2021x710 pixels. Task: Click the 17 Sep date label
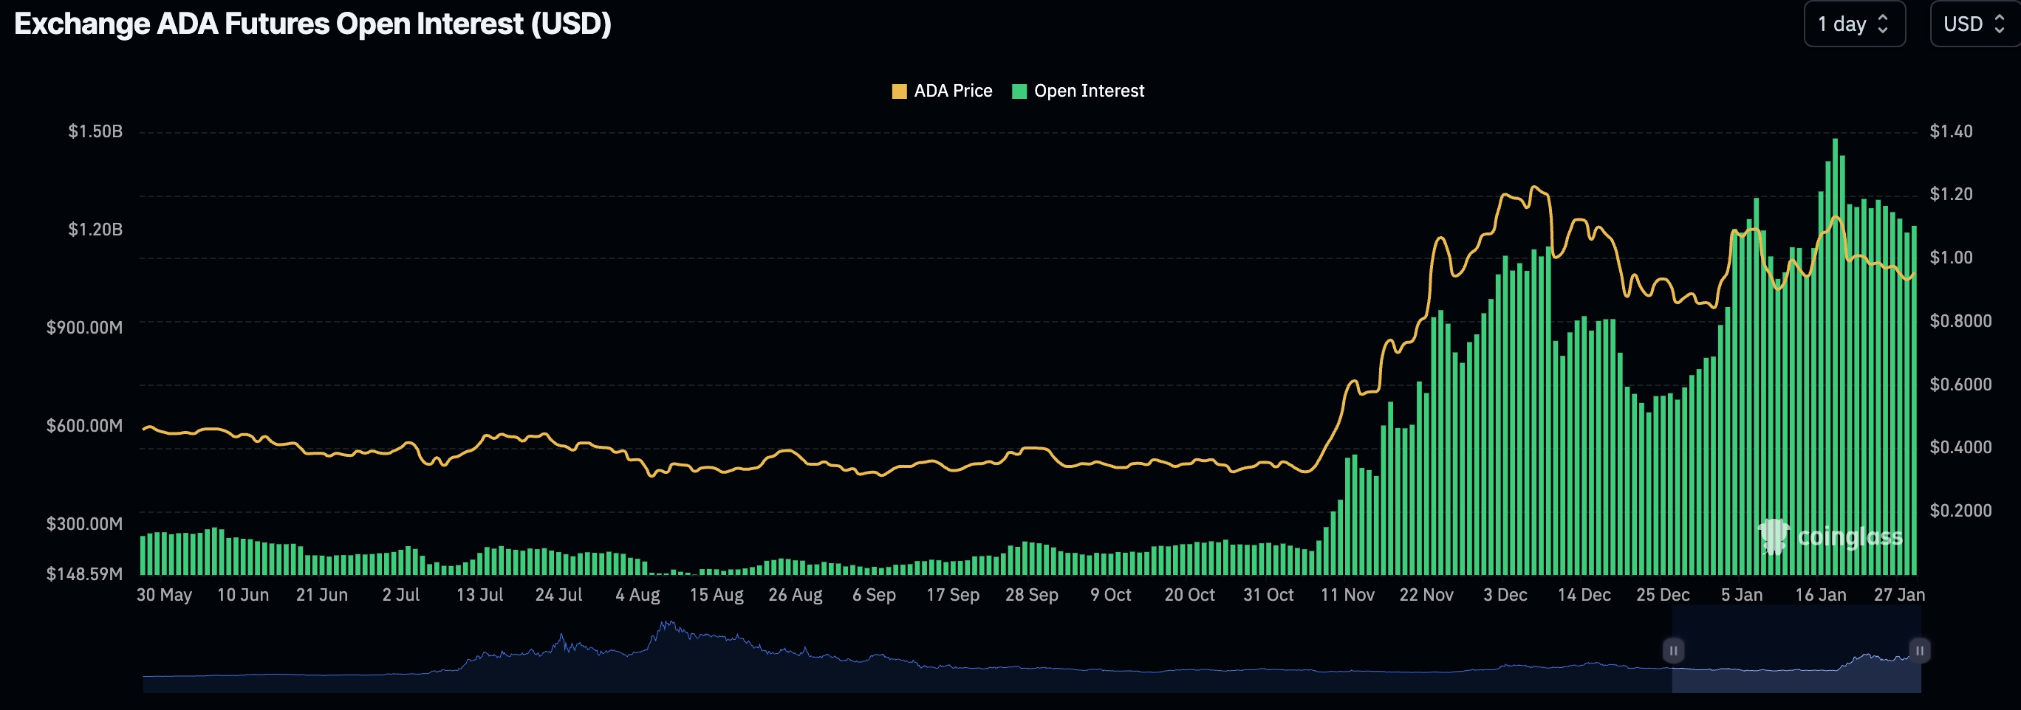coord(953,595)
